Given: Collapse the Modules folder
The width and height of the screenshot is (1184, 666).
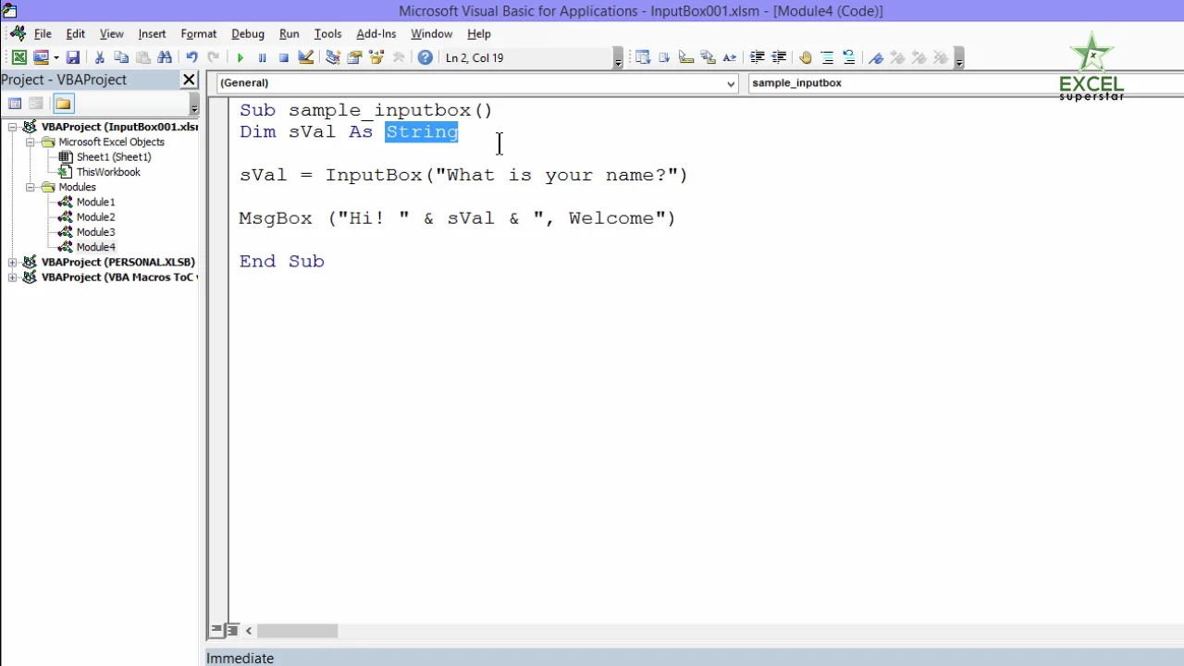Looking at the screenshot, I should pyautogui.click(x=30, y=187).
